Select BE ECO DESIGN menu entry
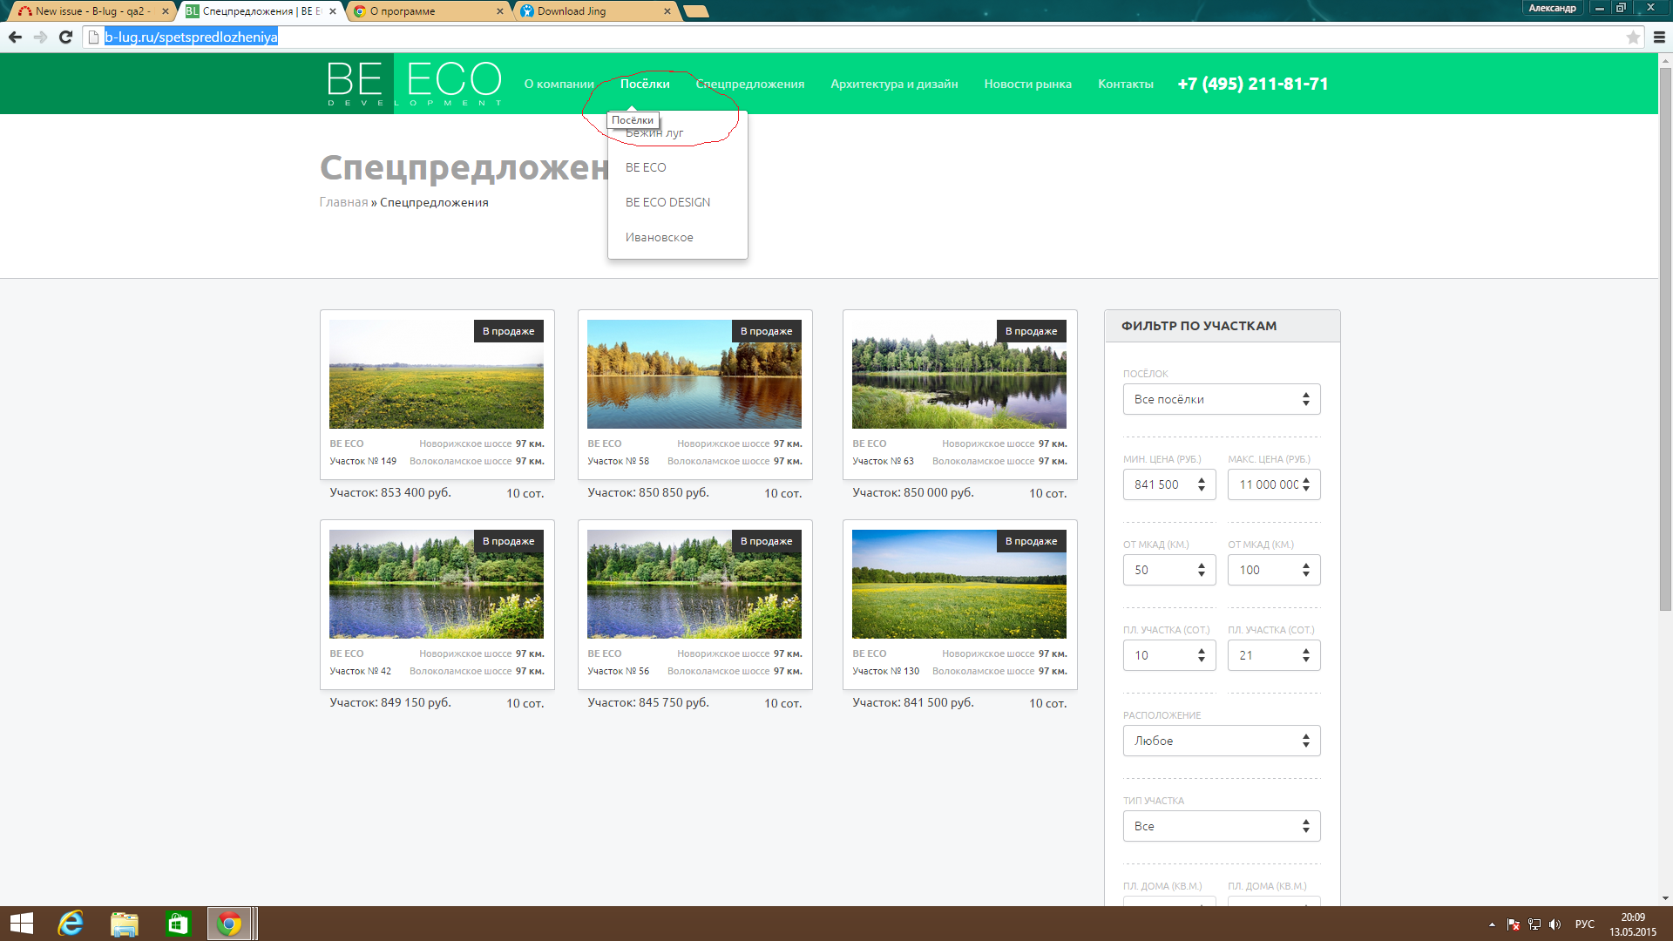The width and height of the screenshot is (1673, 941). pyautogui.click(x=667, y=202)
